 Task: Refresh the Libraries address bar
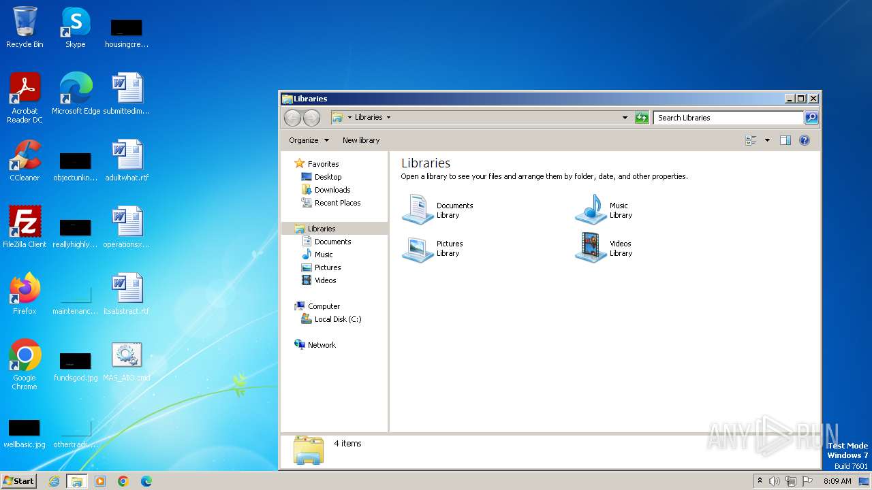(642, 118)
